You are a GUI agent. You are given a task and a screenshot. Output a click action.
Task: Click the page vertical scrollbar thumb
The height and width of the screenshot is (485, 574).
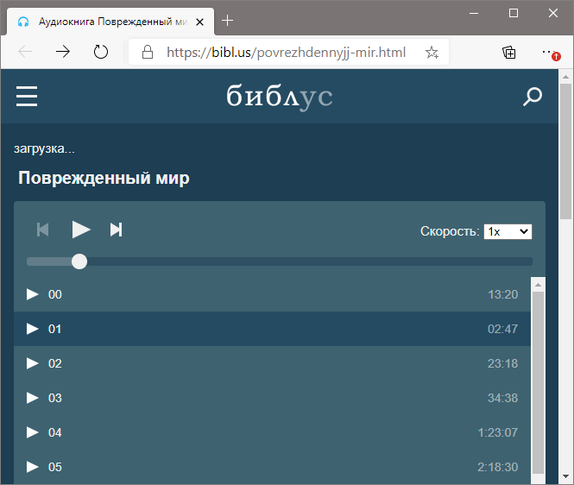tap(566, 152)
